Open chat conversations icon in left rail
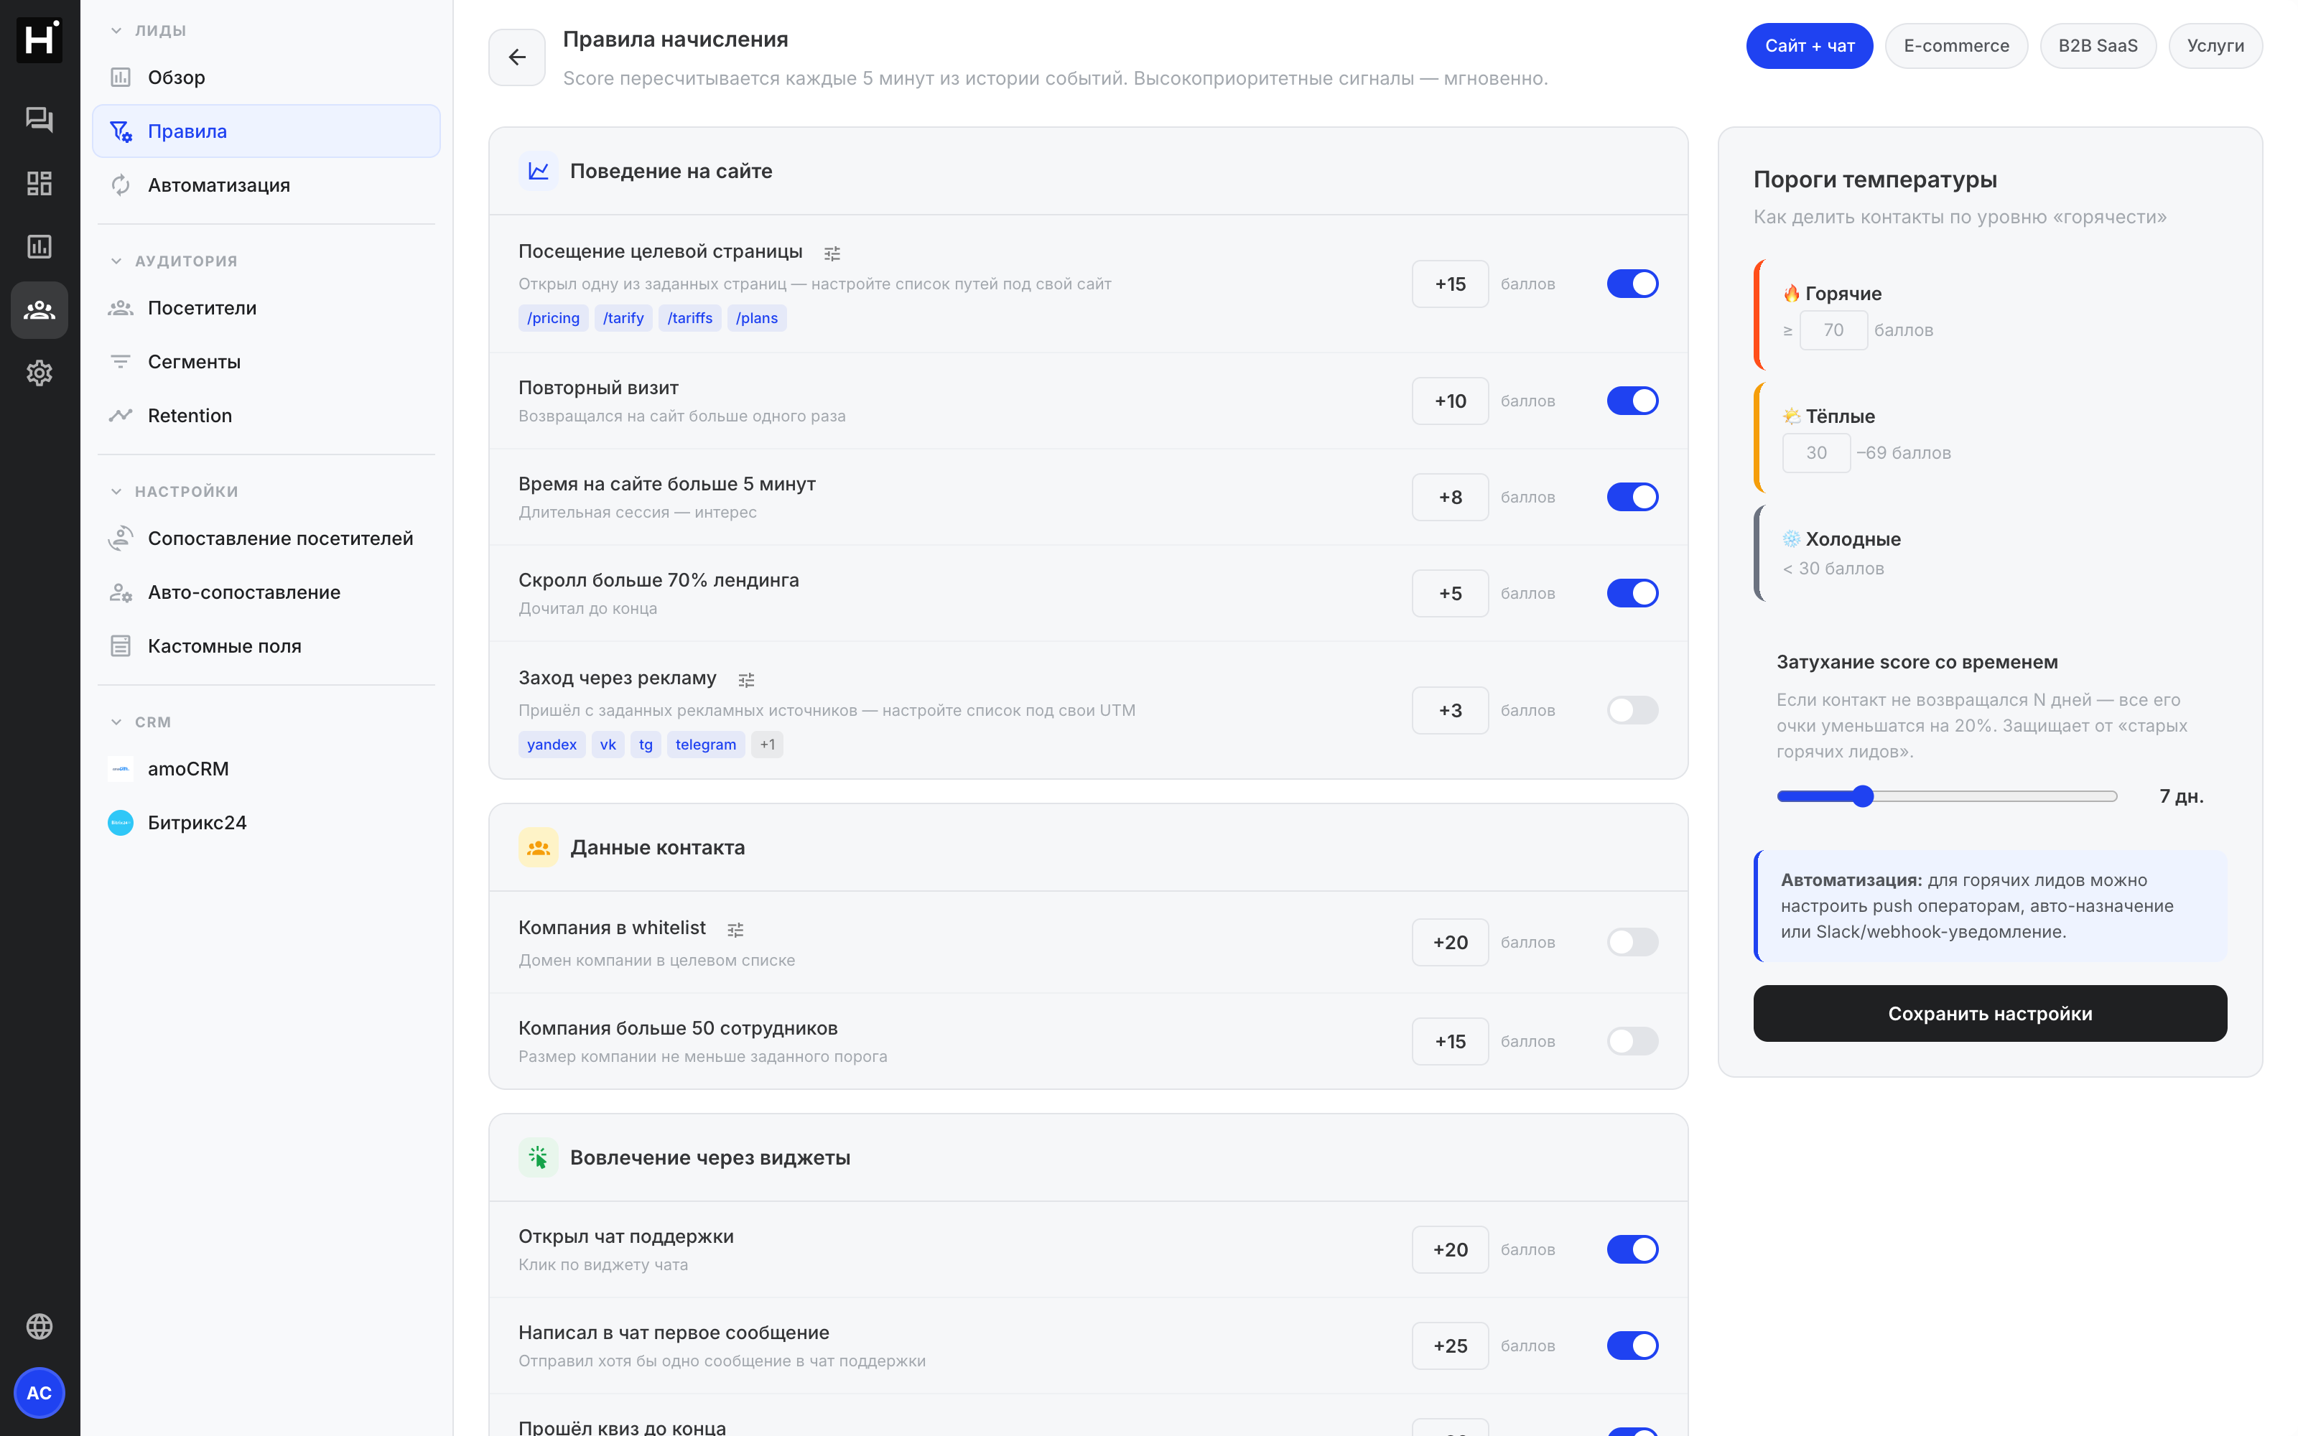The width and height of the screenshot is (2298, 1436). tap(39, 120)
